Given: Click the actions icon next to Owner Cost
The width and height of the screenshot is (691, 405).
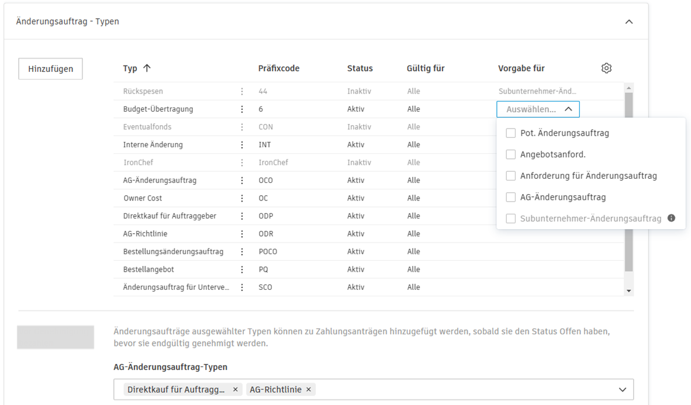Looking at the screenshot, I should pyautogui.click(x=241, y=198).
